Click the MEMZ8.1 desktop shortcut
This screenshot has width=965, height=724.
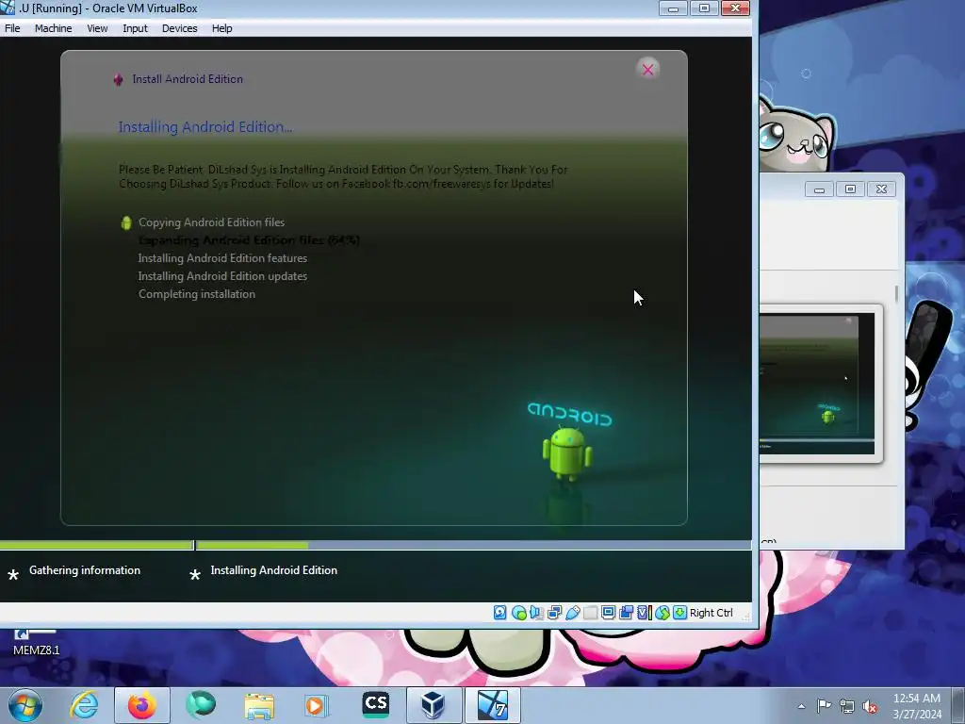pyautogui.click(x=36, y=643)
